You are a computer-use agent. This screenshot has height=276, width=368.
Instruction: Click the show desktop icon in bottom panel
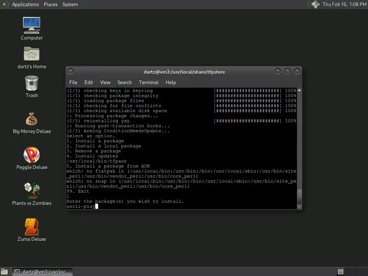click(x=4, y=272)
